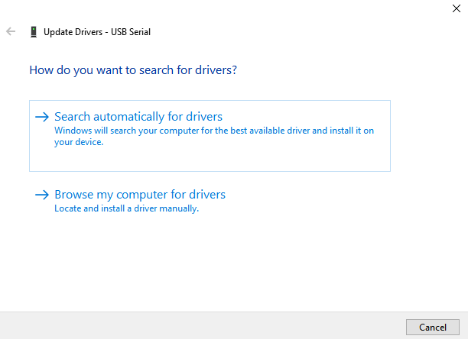Select the 'Locate and install a driver manually' text
This screenshot has height=339, width=468.
point(126,208)
